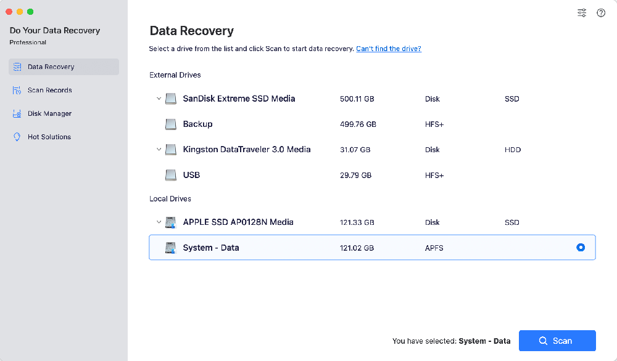Click the magnifier icon inside Scan button
Viewport: 617px width, 361px height.
[543, 341]
